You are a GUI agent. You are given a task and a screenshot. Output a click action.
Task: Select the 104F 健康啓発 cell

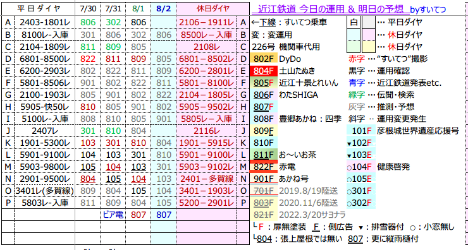point(361,167)
